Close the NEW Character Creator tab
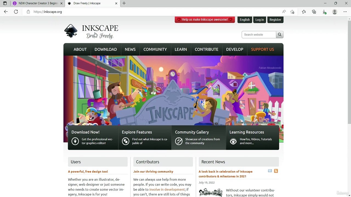The height and width of the screenshot is (197, 351). click(61, 3)
